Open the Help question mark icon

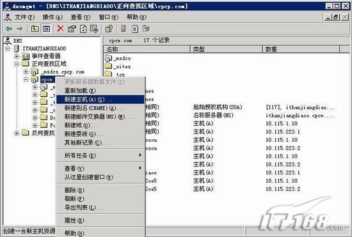pos(109,29)
